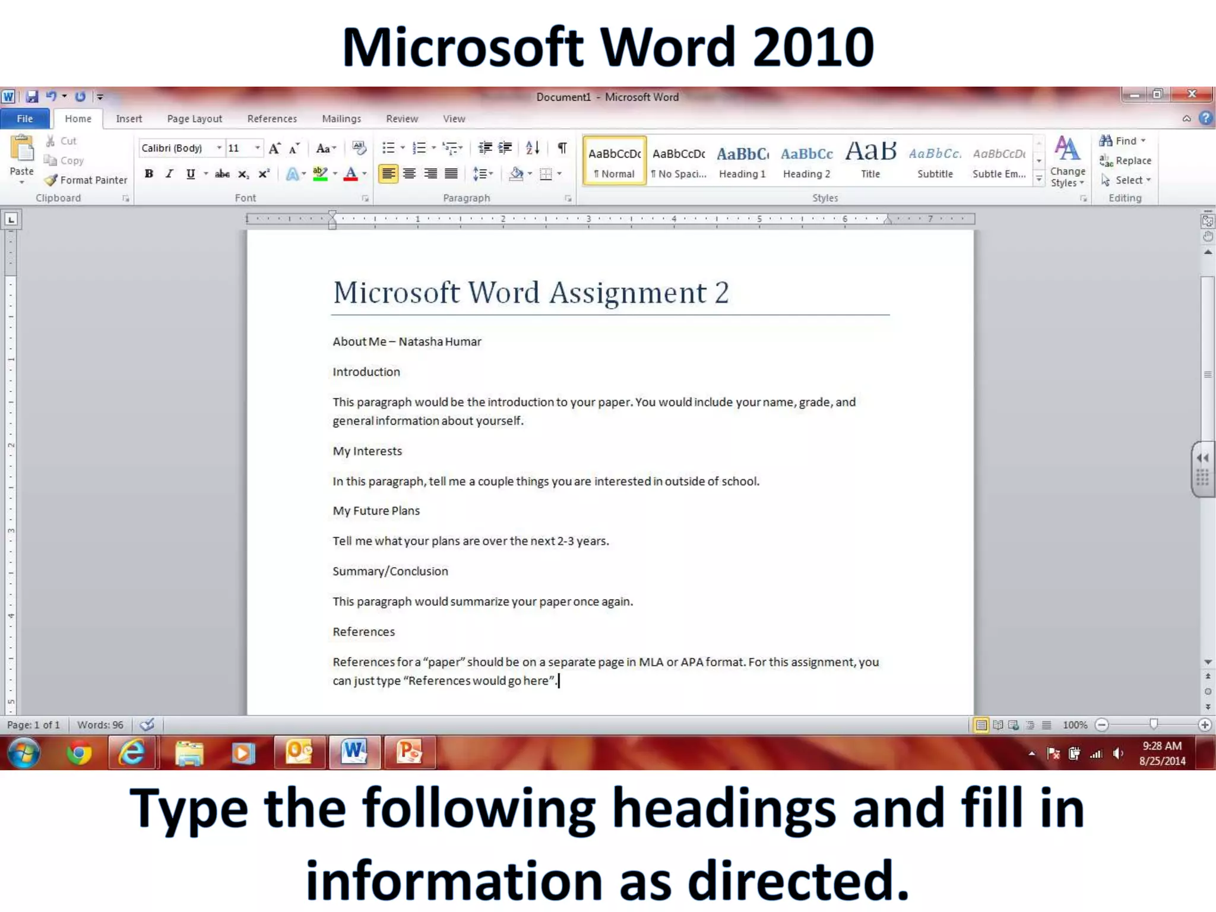Apply superscript formatting
This screenshot has height=912, width=1216.
[x=264, y=174]
